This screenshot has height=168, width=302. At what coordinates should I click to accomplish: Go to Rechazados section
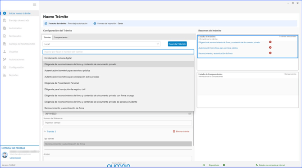click(15, 36)
